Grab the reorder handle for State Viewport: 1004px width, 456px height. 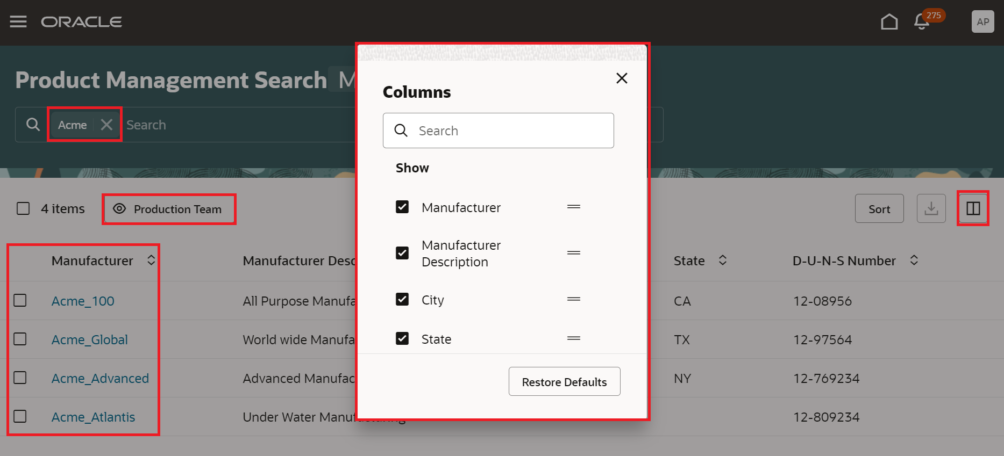click(x=574, y=338)
